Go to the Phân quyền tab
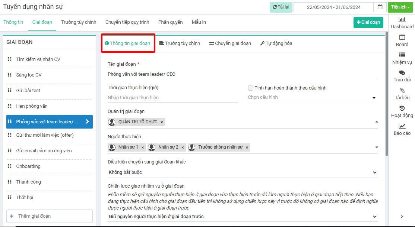Image resolution: width=415 pixels, height=227 pixels. coord(170,22)
